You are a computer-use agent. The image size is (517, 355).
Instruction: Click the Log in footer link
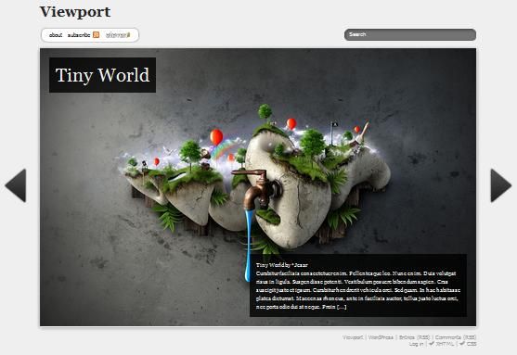(x=416, y=344)
